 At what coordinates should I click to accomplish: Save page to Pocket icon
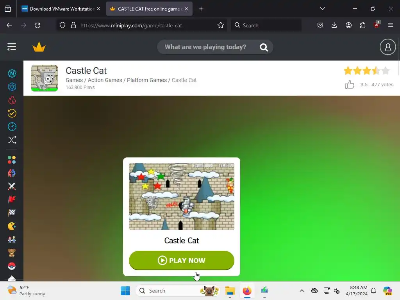click(x=320, y=25)
